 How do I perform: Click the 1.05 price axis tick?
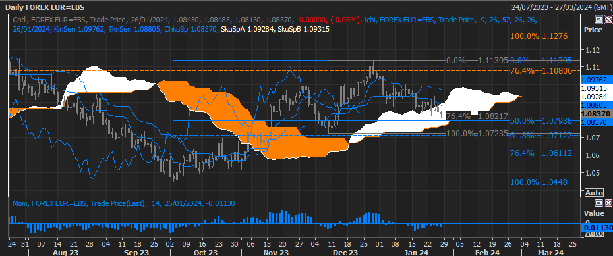point(592,173)
